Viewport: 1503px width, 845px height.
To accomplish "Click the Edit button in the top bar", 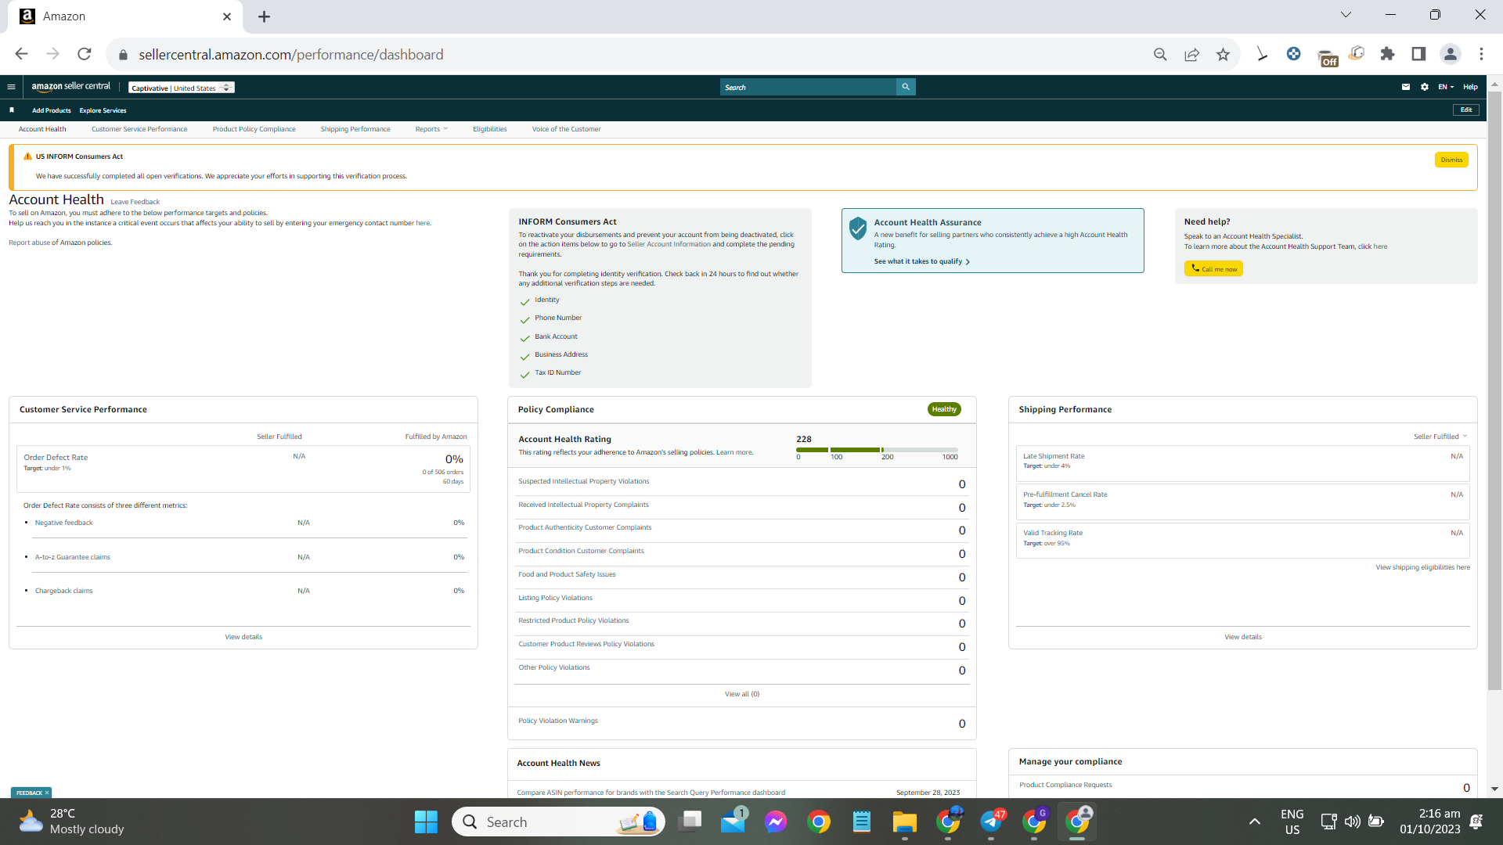I will click(x=1466, y=110).
